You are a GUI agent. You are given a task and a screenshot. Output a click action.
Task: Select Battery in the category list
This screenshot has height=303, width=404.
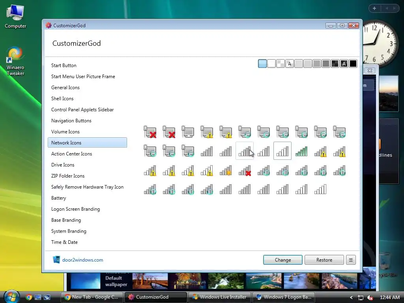(x=87, y=198)
